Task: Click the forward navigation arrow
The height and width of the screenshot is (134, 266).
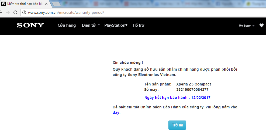Action: coord(8,12)
